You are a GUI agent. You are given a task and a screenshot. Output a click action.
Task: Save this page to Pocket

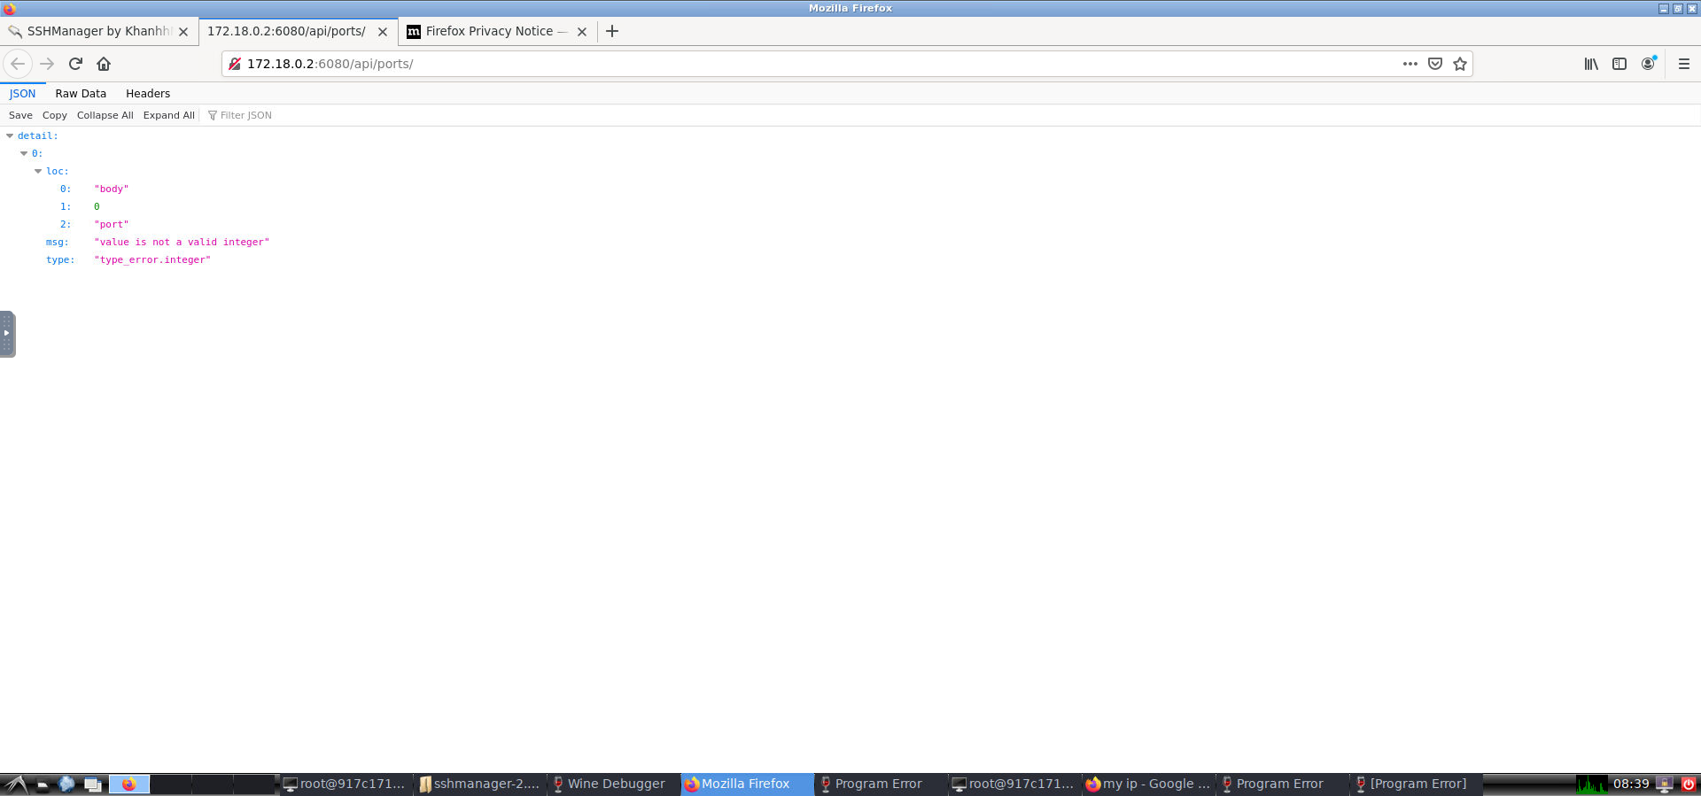(1435, 64)
